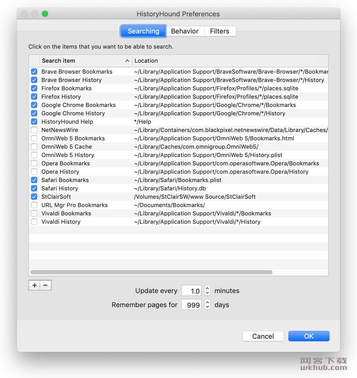Click the Cancel button
The width and height of the screenshot is (357, 378).
pos(263,336)
